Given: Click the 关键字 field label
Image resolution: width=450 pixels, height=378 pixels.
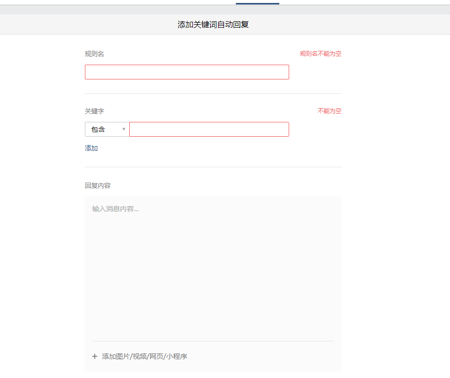Looking at the screenshot, I should click(x=94, y=111).
